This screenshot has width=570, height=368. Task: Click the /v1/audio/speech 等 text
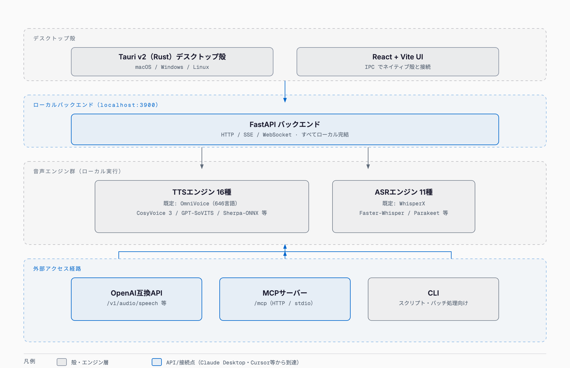click(x=137, y=303)
